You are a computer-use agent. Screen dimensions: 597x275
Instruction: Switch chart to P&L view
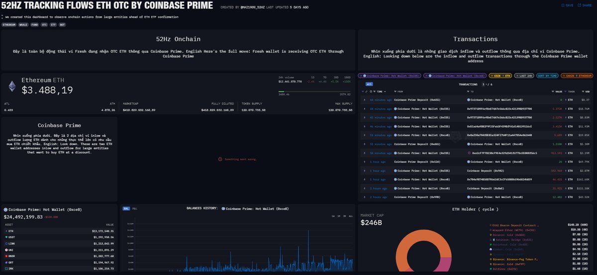[x=135, y=208]
